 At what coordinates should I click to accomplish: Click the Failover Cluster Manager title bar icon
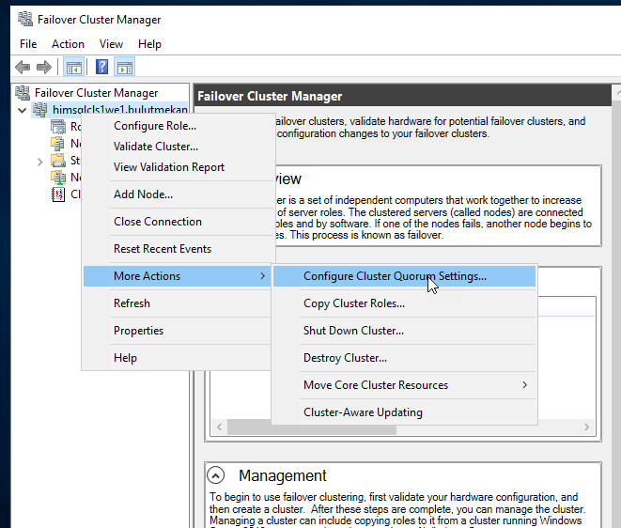(25, 19)
